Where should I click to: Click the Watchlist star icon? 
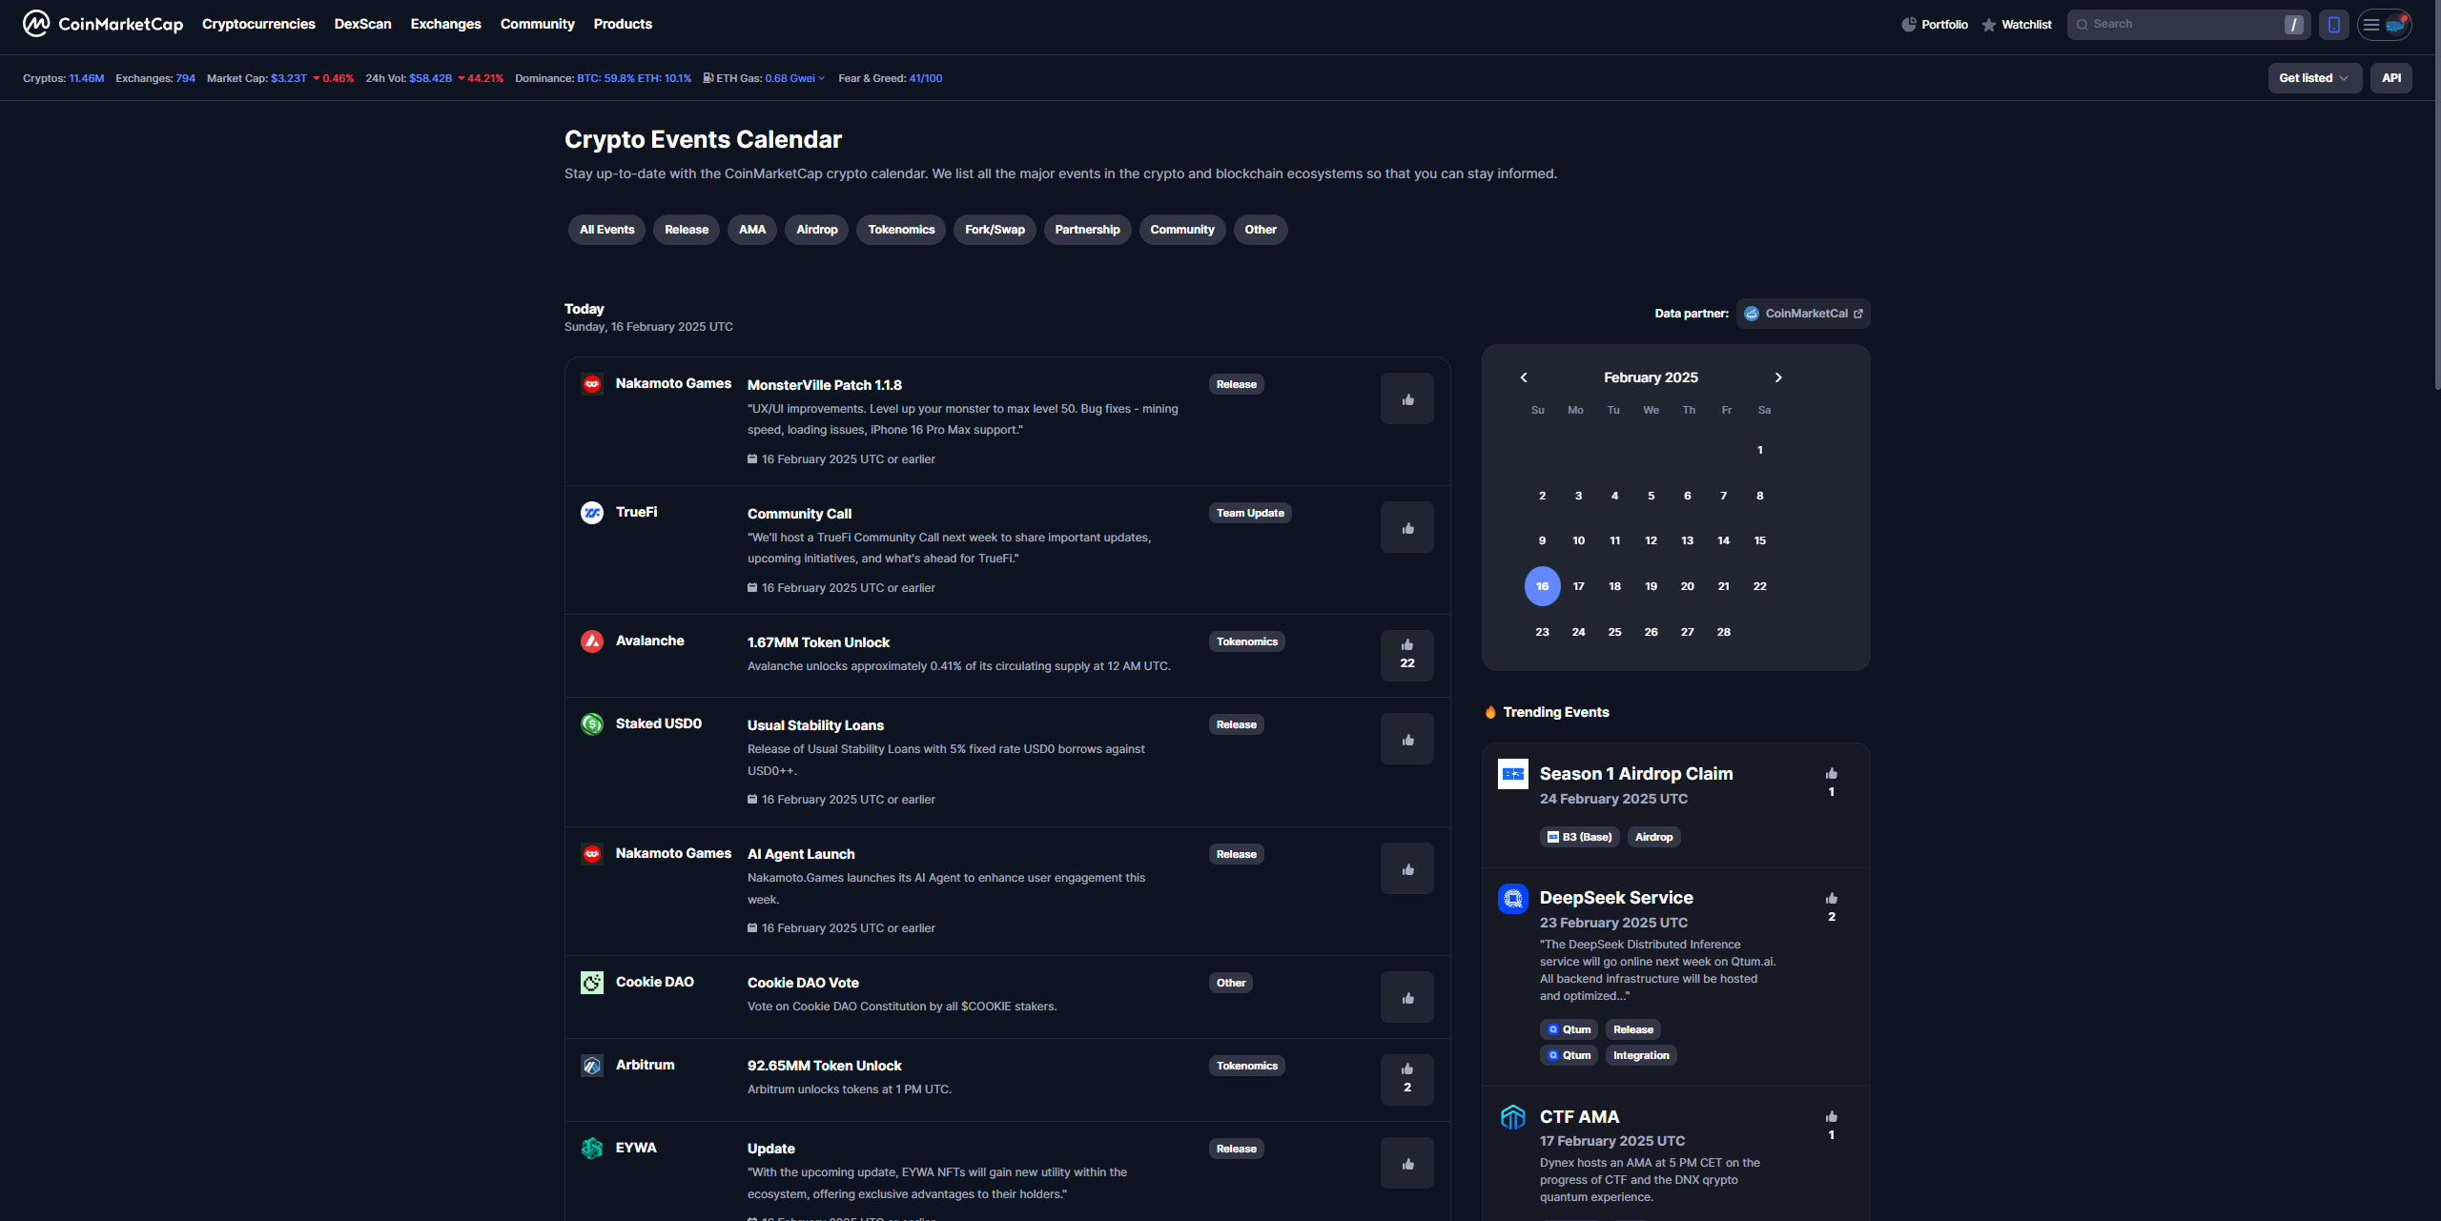[1986, 24]
